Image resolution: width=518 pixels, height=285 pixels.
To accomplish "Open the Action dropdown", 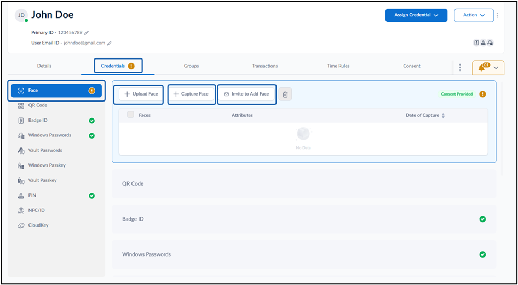I will pyautogui.click(x=474, y=15).
